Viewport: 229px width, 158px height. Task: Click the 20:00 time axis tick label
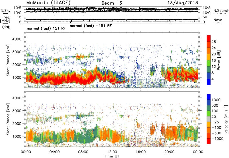point(169,152)
